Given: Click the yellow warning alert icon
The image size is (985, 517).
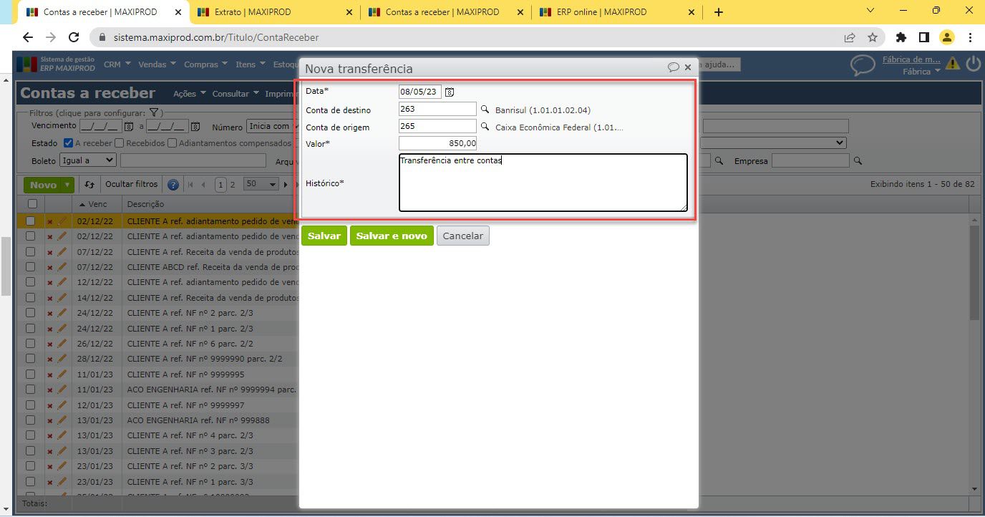Looking at the screenshot, I should (952, 63).
